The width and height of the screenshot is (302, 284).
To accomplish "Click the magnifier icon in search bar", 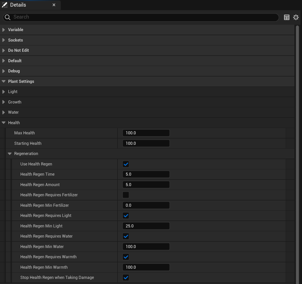I will (8, 17).
